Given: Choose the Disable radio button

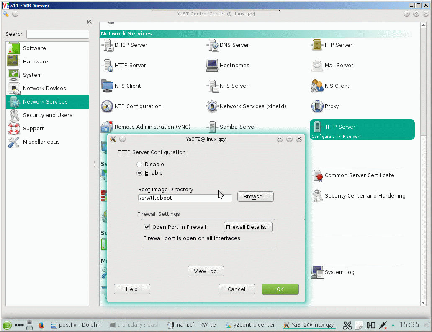Looking at the screenshot, I should point(139,165).
